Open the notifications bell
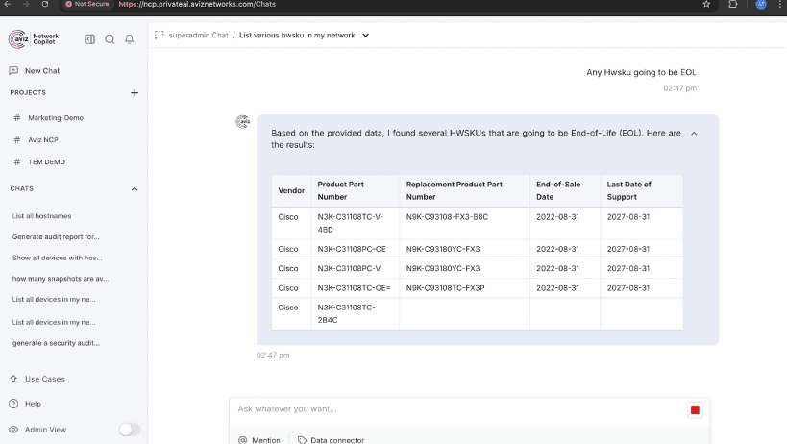The width and height of the screenshot is (787, 444). point(130,39)
